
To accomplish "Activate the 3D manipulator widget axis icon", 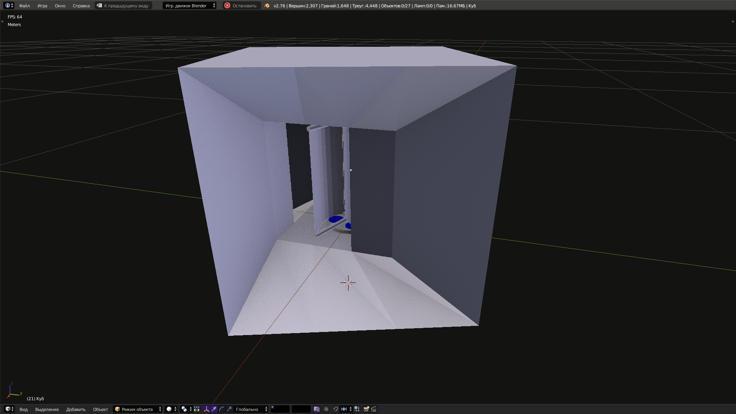I will (207, 409).
